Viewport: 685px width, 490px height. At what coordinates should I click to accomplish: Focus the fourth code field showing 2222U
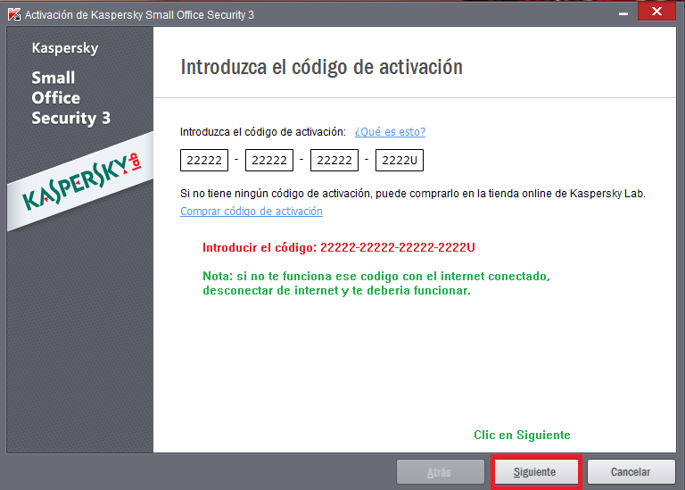click(x=400, y=160)
